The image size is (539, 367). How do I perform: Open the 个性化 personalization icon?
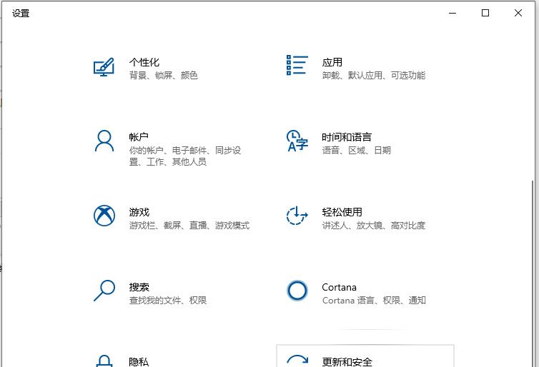point(104,67)
